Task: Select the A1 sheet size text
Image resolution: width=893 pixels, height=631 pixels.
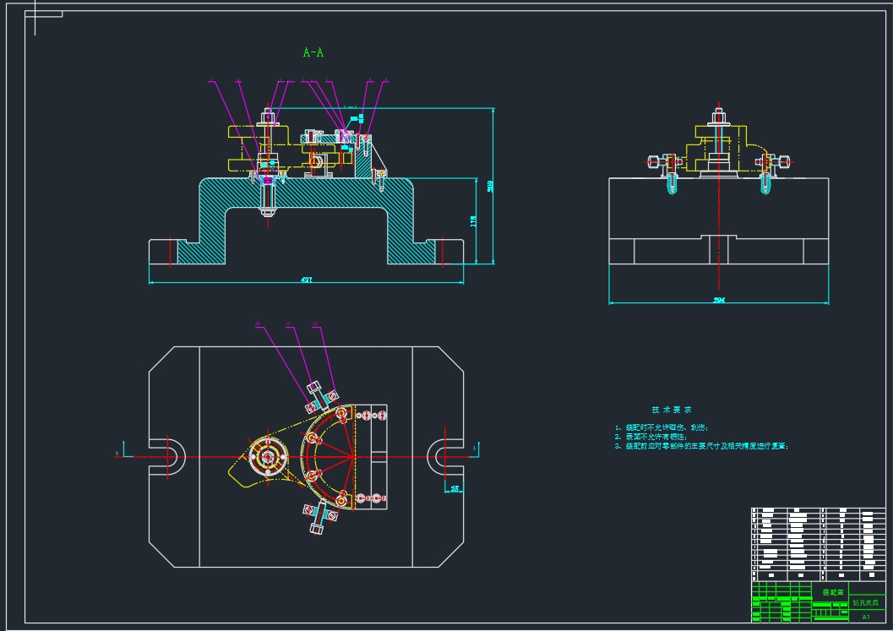Action: [x=866, y=617]
